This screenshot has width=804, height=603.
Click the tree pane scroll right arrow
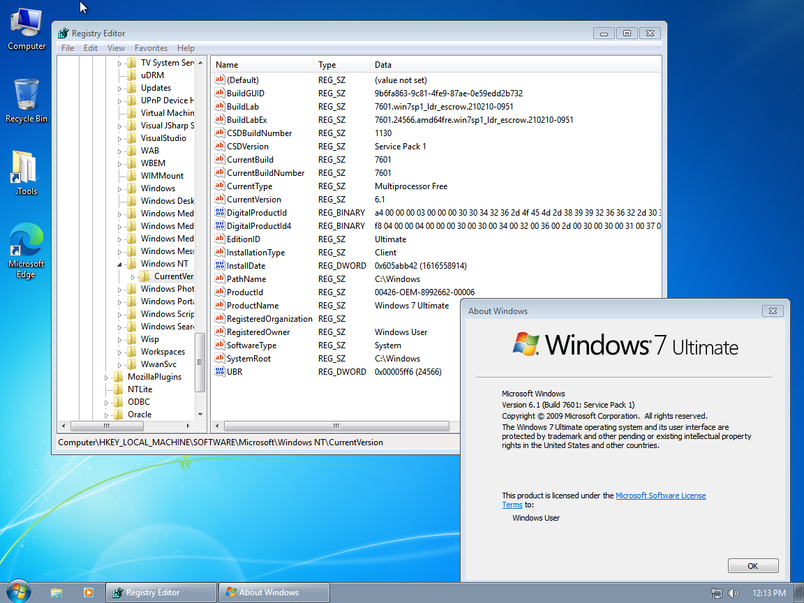tap(188, 426)
